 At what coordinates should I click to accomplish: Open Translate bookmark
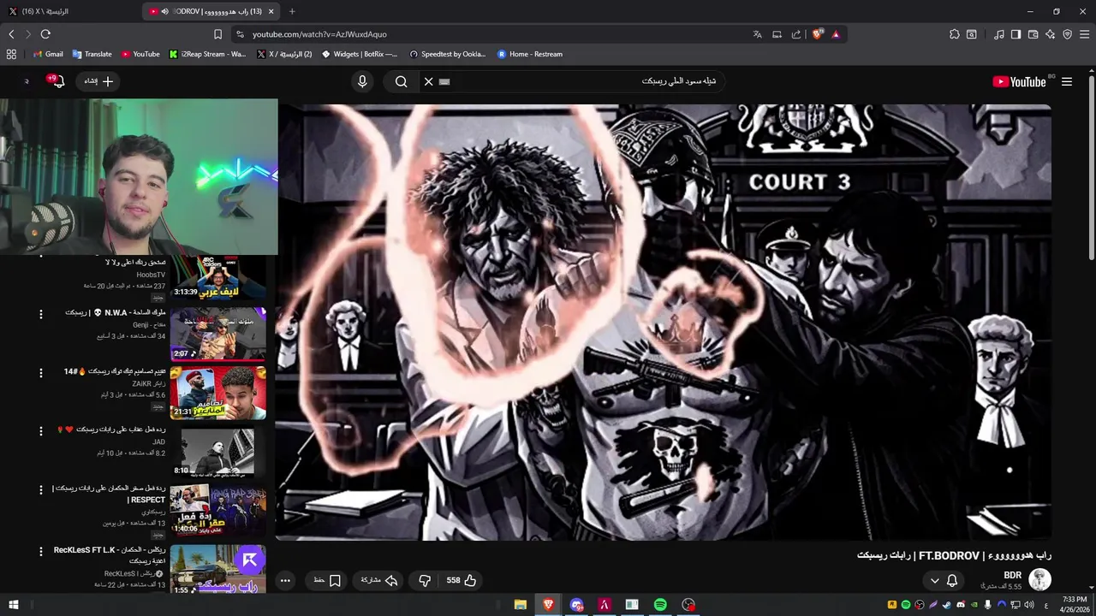point(92,54)
